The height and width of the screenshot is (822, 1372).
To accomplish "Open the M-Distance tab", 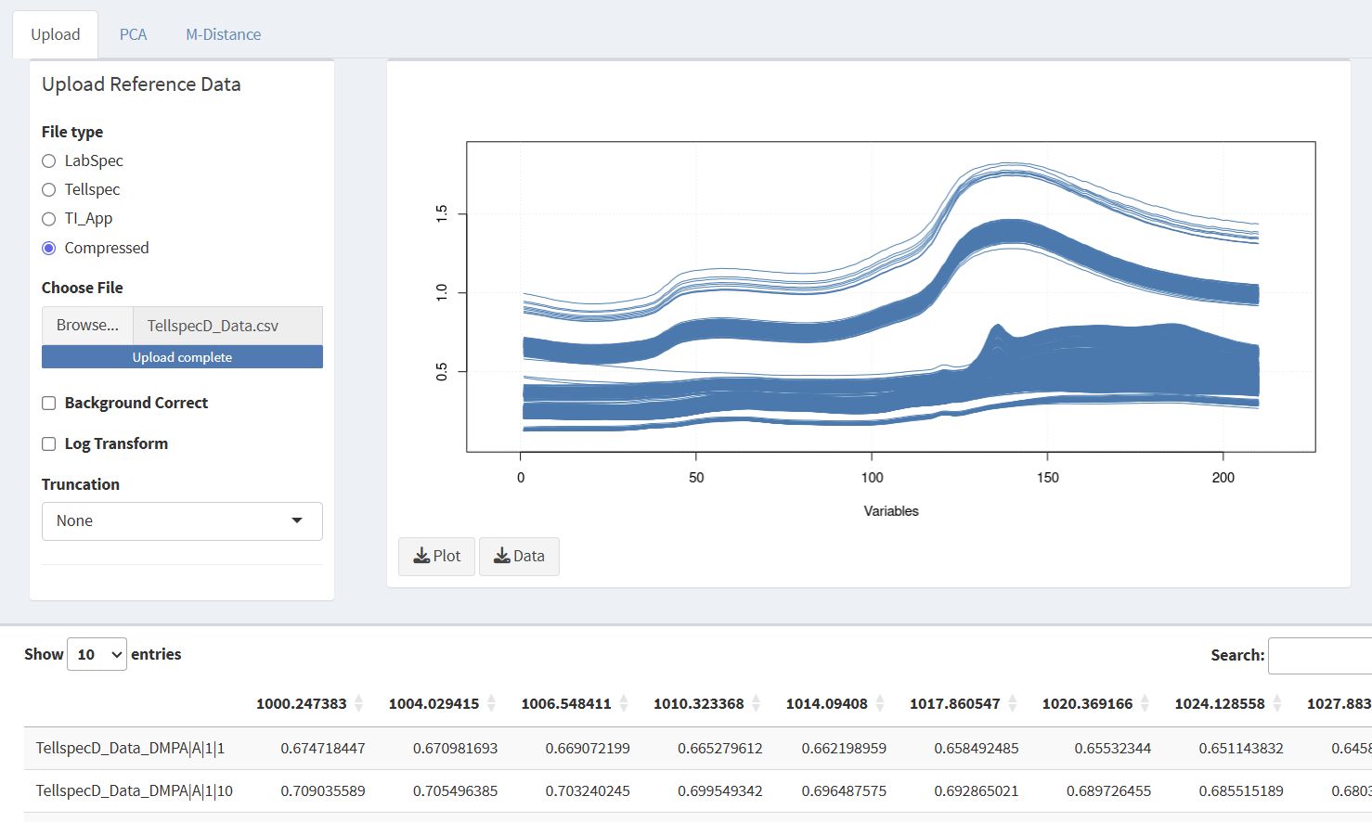I will (223, 33).
